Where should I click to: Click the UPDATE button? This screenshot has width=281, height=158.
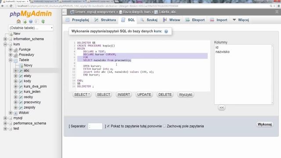click(x=144, y=95)
